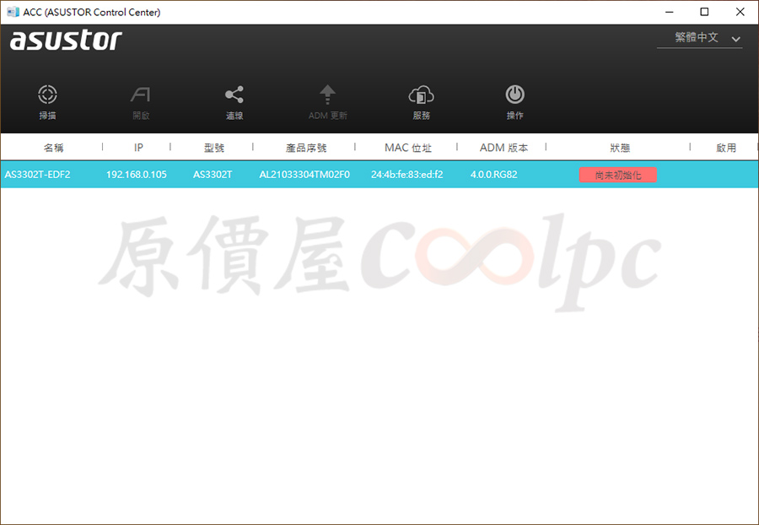Click the MAC 位址 column header
Viewport: 759px width, 525px height.
(408, 148)
